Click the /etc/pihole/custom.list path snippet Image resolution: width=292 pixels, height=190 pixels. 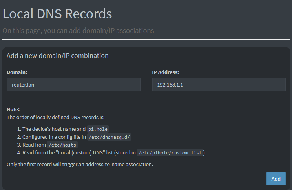point(171,153)
